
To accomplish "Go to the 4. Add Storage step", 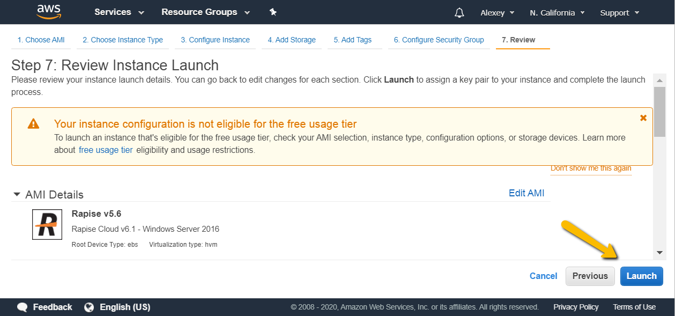I will click(292, 40).
